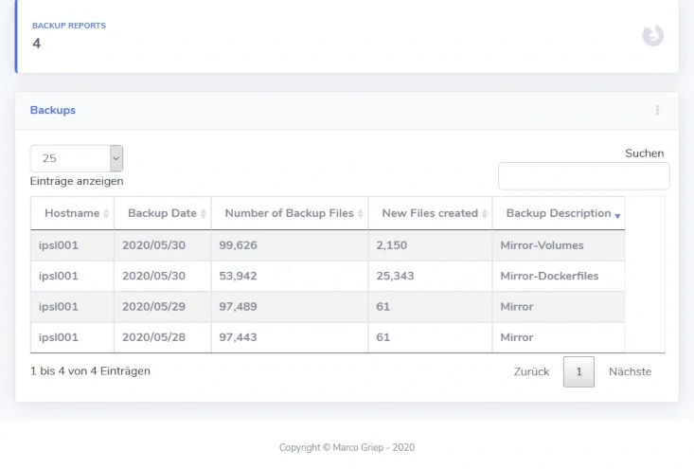Image resolution: width=694 pixels, height=469 pixels.
Task: Open the 25 entries per page dropdown
Action: pos(77,158)
